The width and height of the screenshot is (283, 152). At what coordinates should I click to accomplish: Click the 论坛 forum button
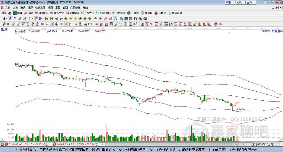click(240, 2)
